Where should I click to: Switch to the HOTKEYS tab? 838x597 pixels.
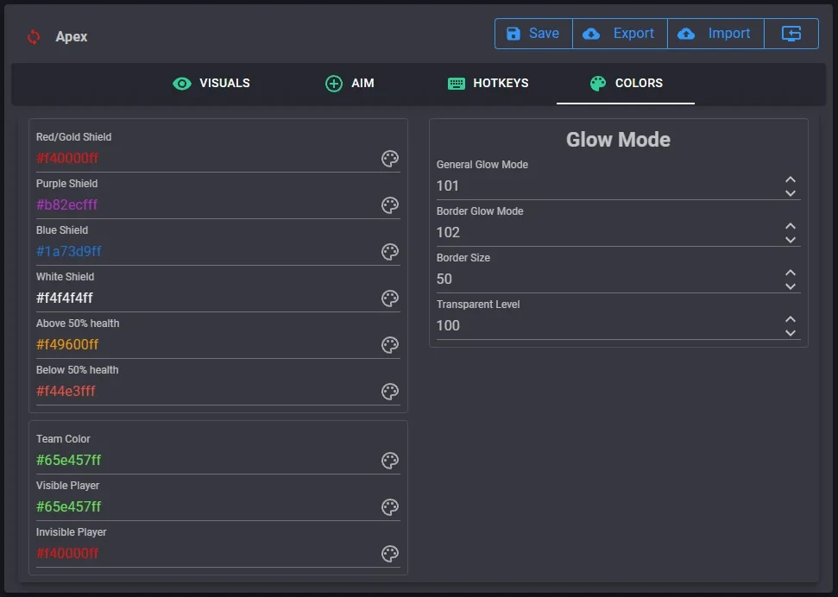click(x=488, y=84)
